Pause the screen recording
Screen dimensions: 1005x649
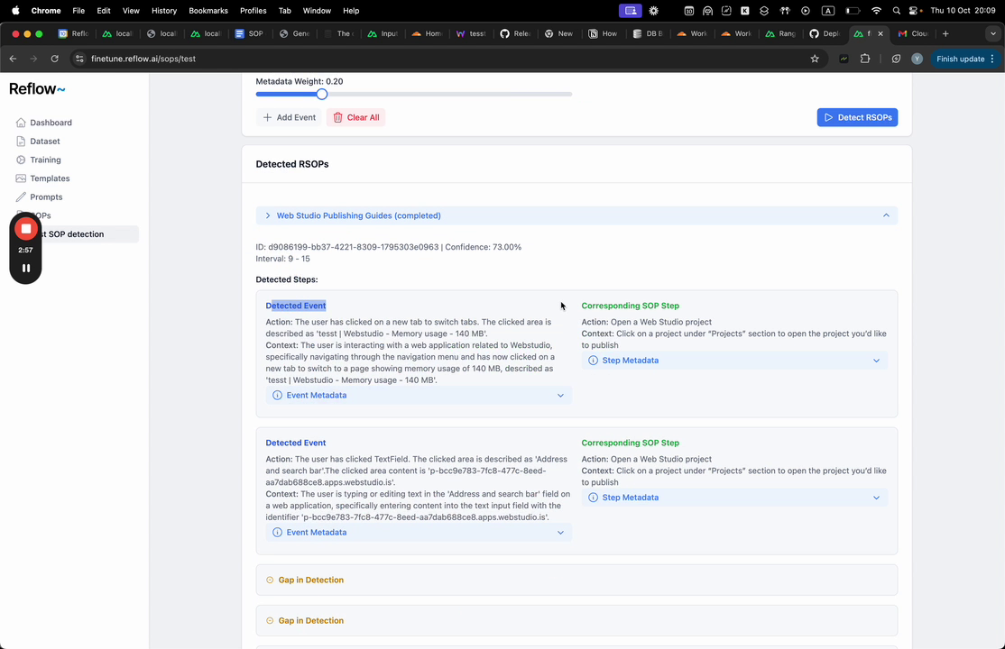25,269
